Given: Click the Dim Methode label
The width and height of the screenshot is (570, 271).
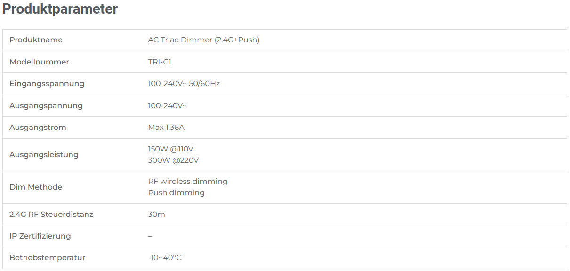Looking at the screenshot, I should coord(36,187).
